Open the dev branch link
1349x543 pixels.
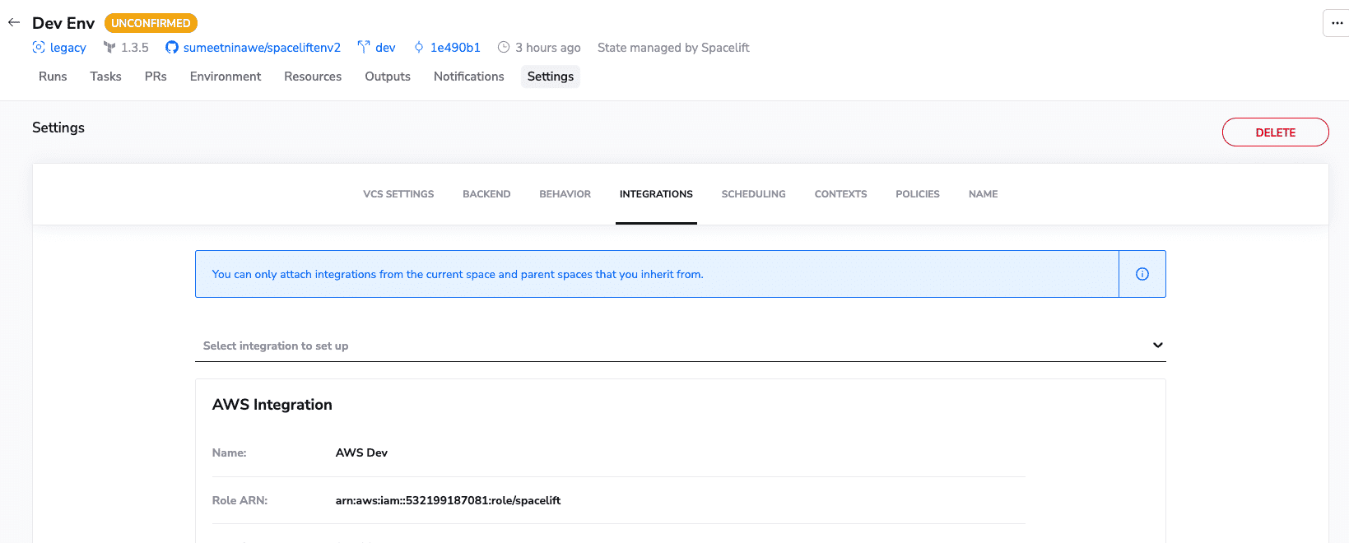tap(385, 48)
